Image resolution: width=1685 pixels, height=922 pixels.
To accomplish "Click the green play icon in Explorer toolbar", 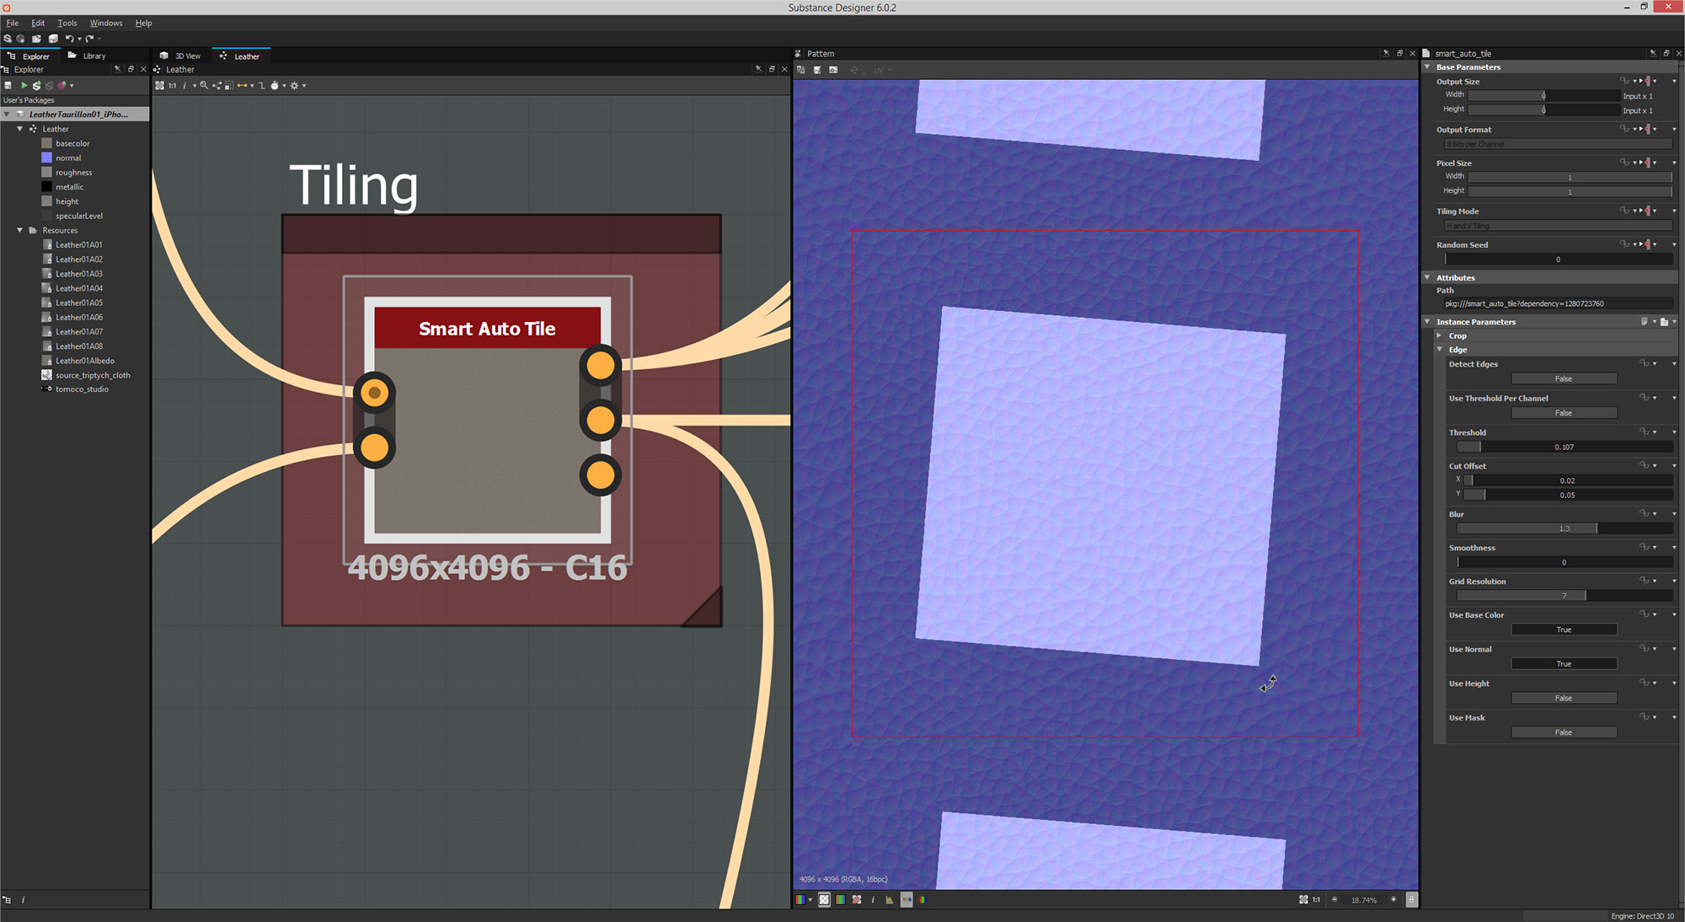I will pyautogui.click(x=24, y=85).
